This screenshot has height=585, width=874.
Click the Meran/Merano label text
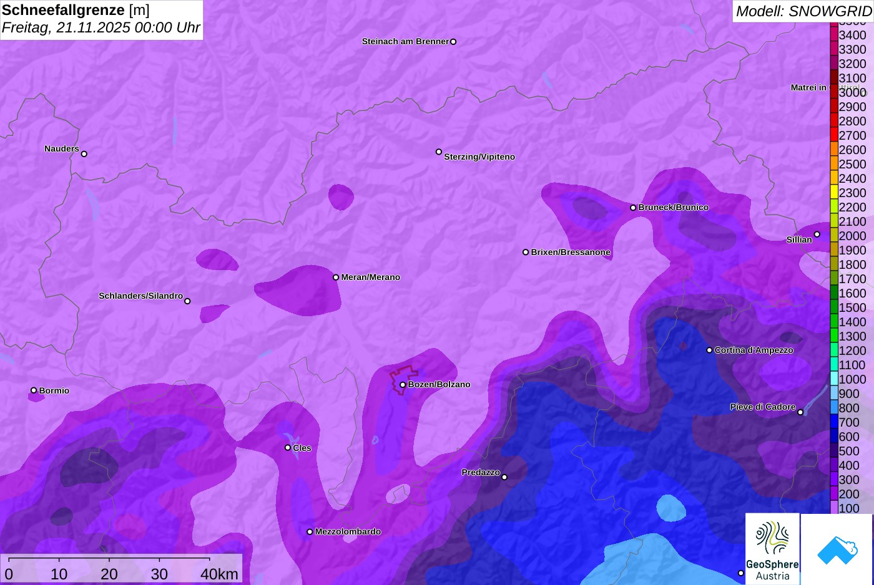pyautogui.click(x=370, y=278)
